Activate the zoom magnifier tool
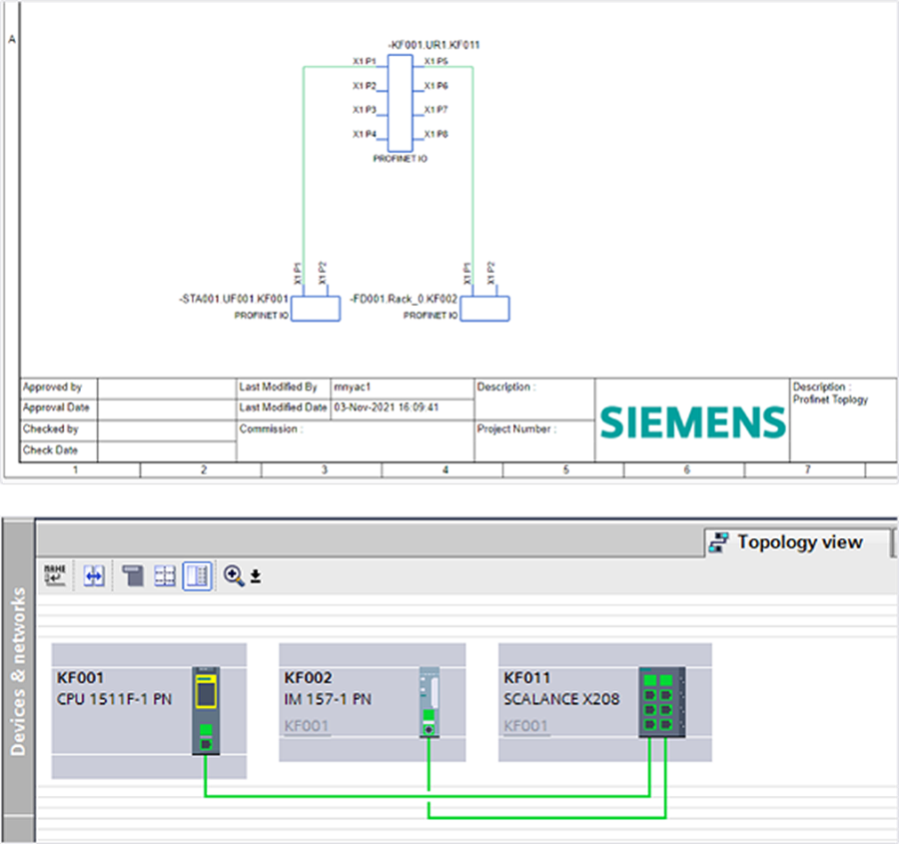The image size is (899, 844). pos(231,576)
